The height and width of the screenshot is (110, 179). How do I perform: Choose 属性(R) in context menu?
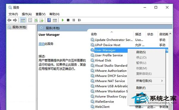141,95
